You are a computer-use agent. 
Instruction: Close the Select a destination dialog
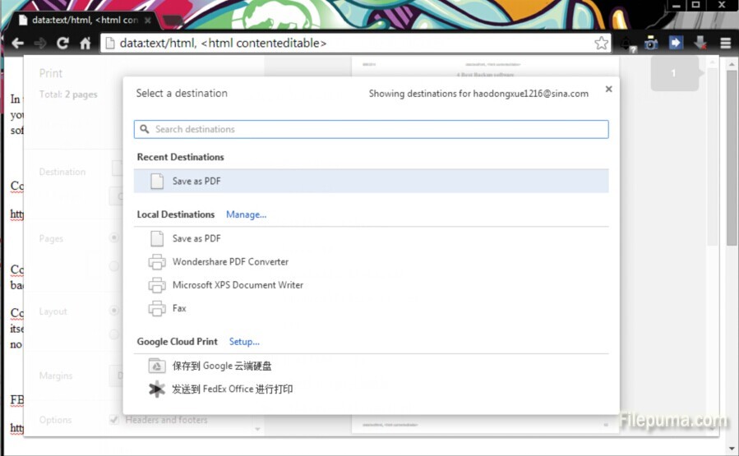pos(608,89)
